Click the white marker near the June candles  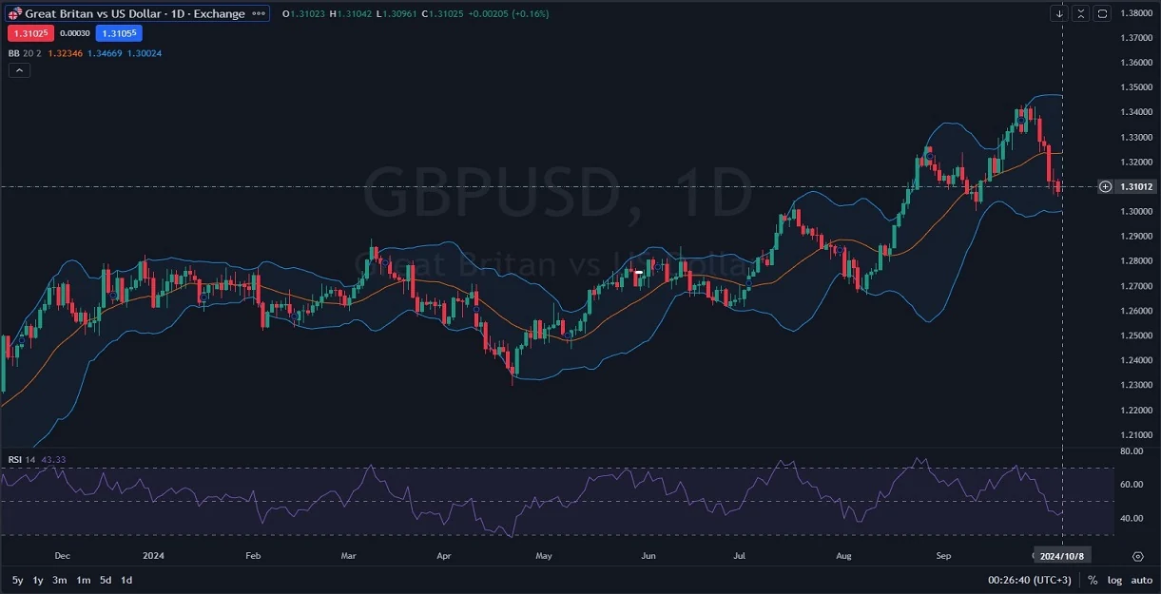tap(639, 273)
